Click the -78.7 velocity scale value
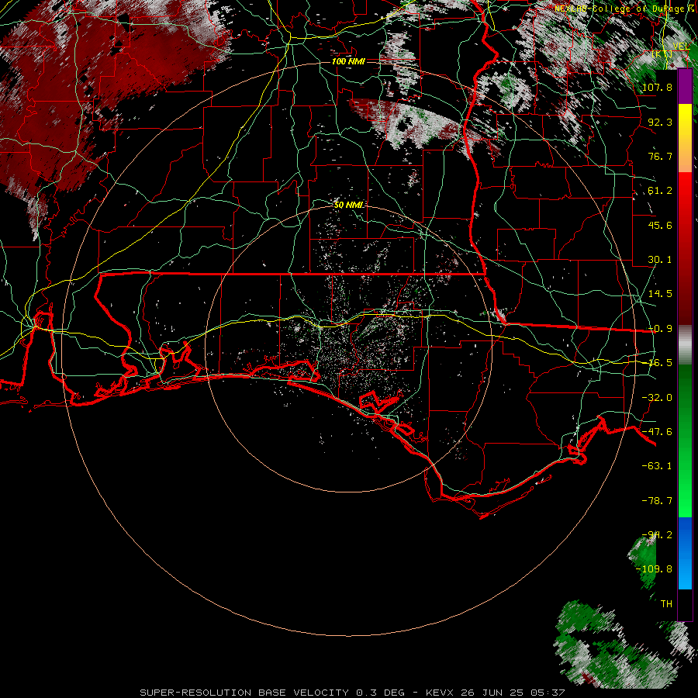This screenshot has height=698, width=698. (657, 501)
